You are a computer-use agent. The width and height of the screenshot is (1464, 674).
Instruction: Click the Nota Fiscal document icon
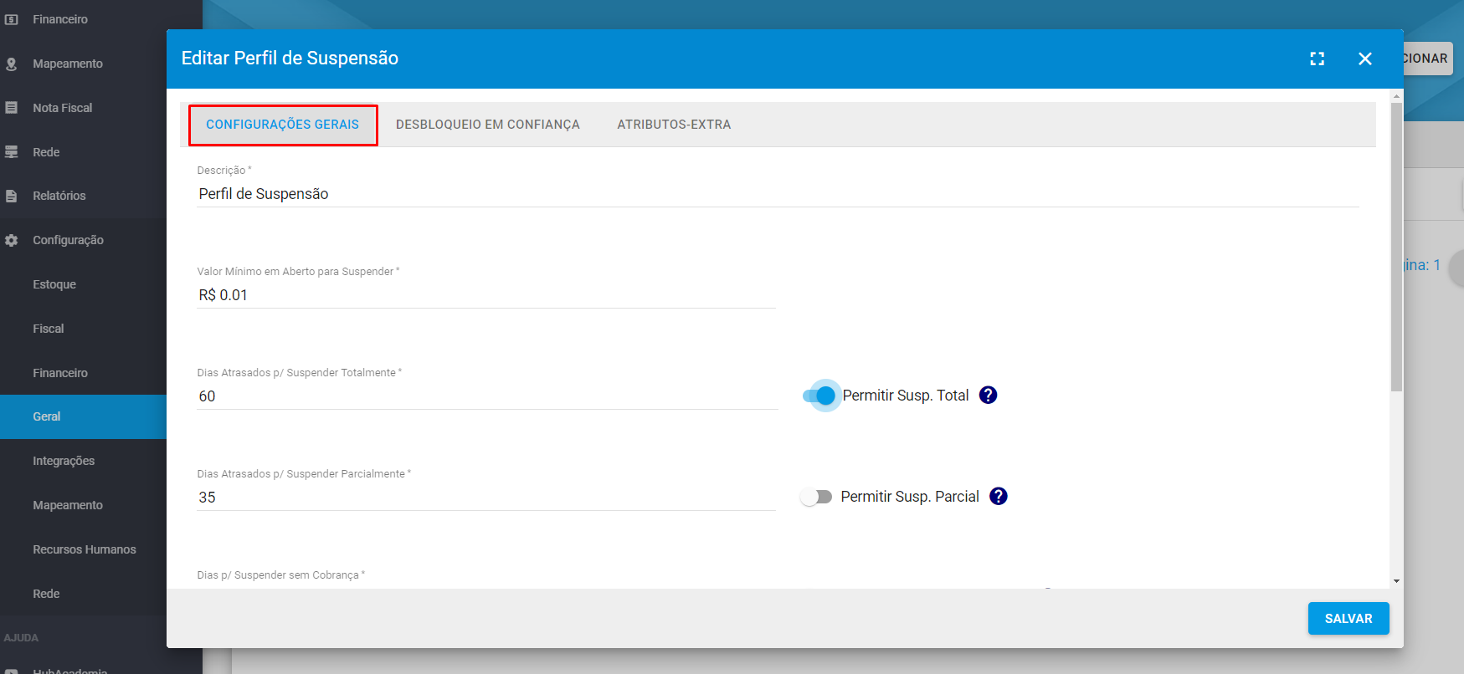coord(12,108)
